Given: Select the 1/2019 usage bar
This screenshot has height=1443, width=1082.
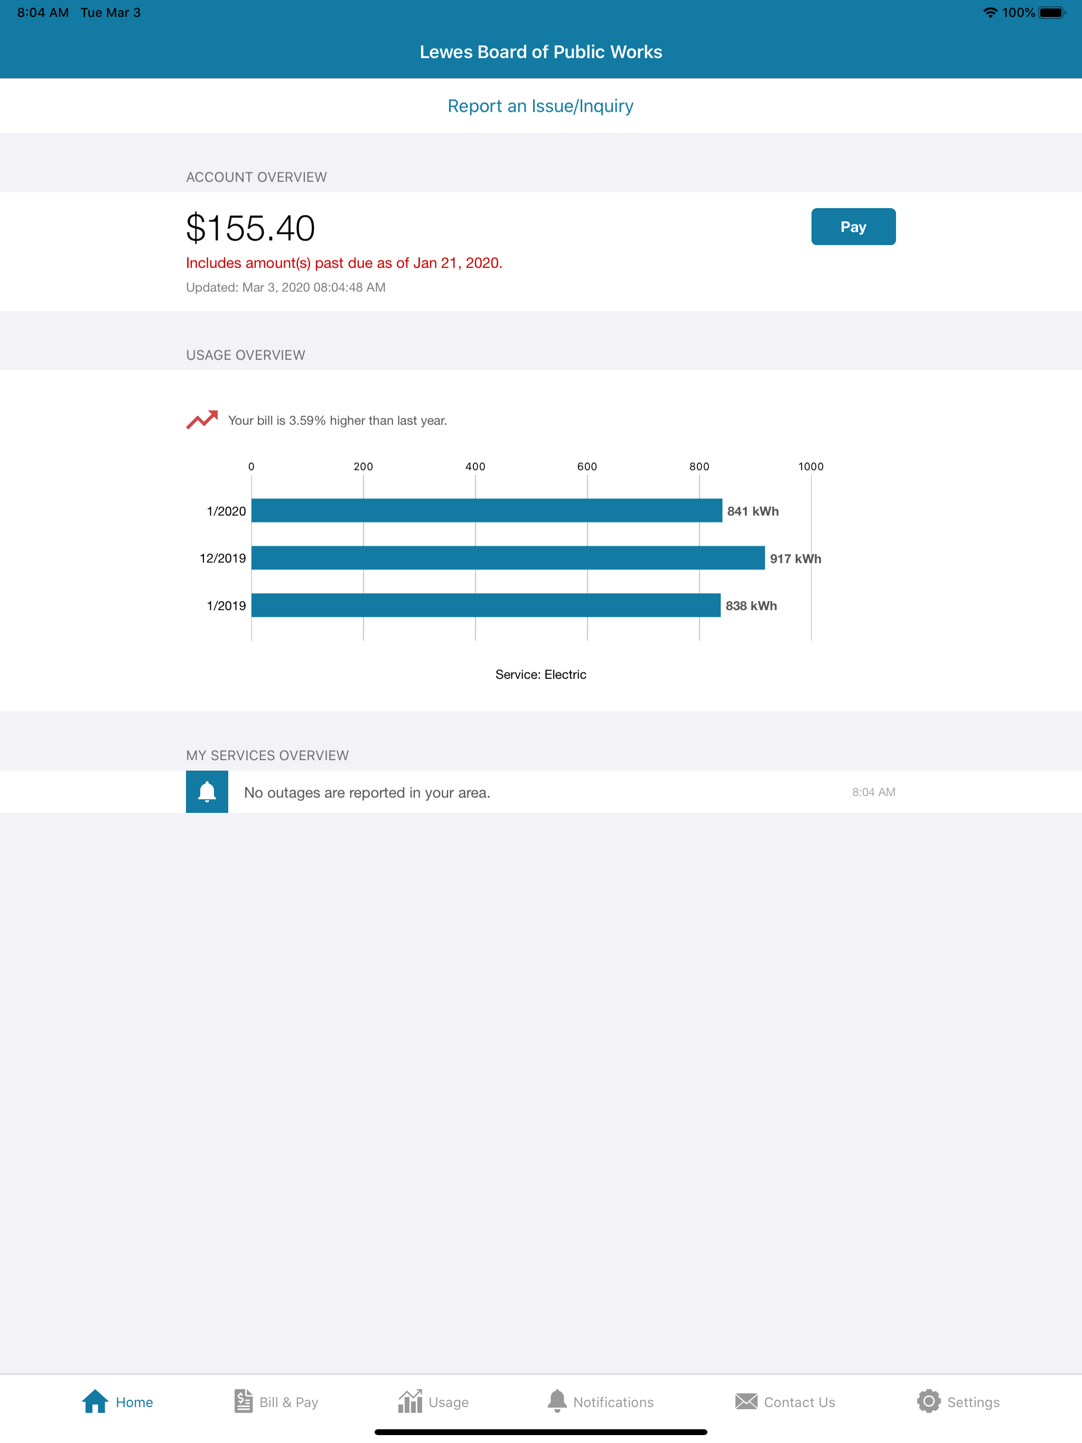Looking at the screenshot, I should (x=486, y=605).
